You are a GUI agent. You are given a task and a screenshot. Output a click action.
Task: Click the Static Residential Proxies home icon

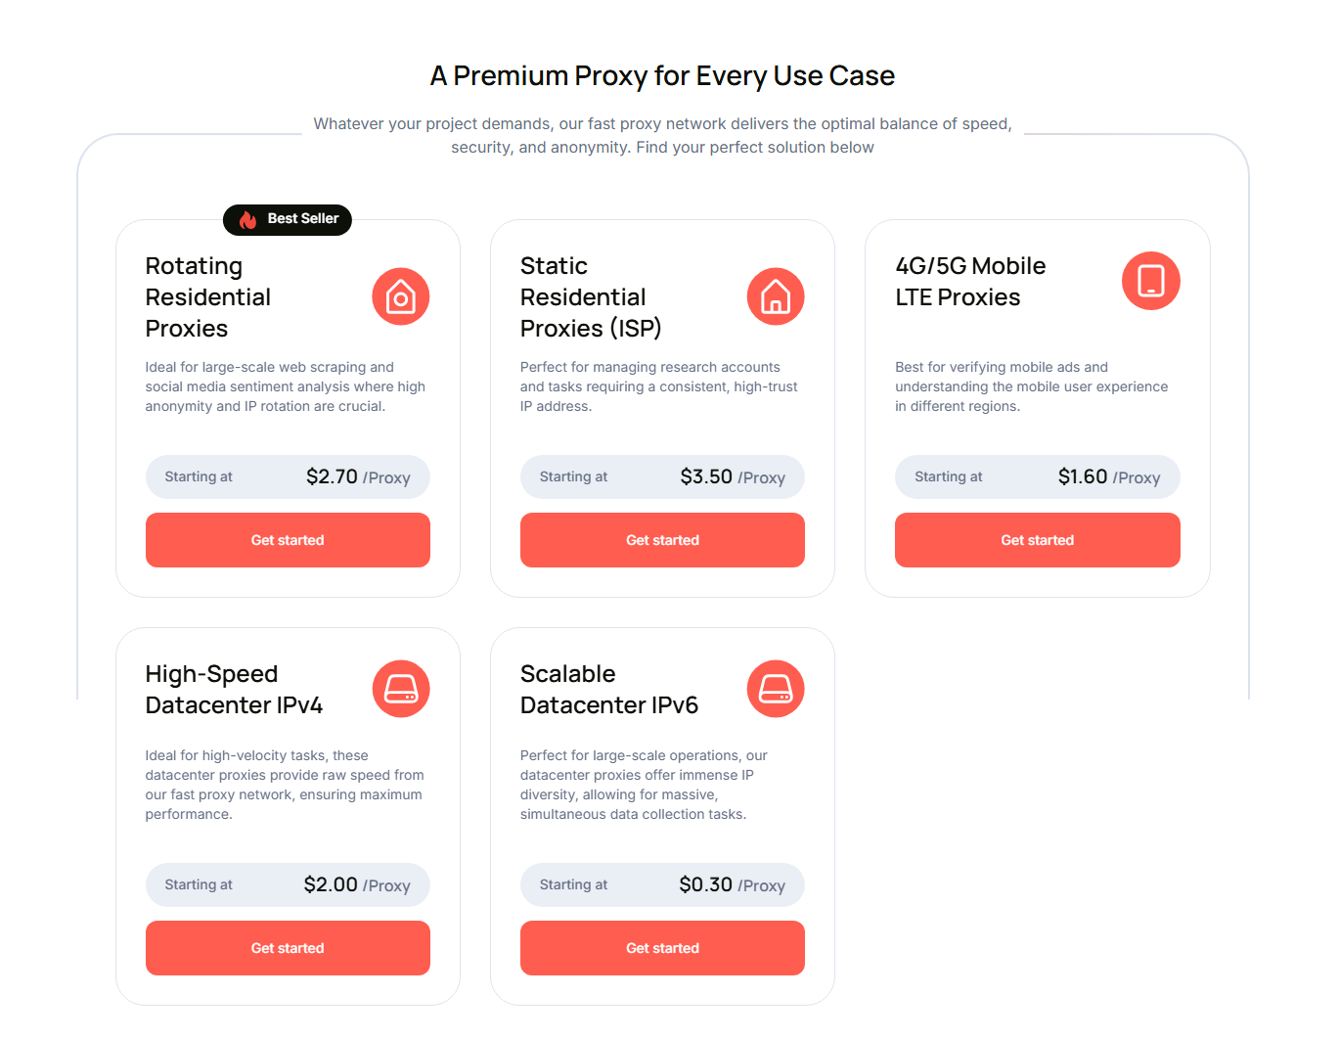pos(776,296)
